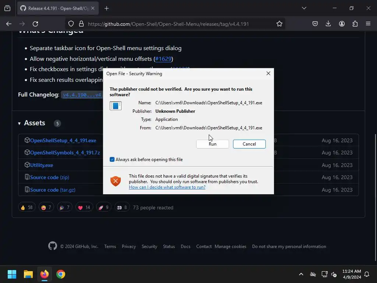Click the red shield warning icon
The image size is (377, 283).
(x=115, y=181)
